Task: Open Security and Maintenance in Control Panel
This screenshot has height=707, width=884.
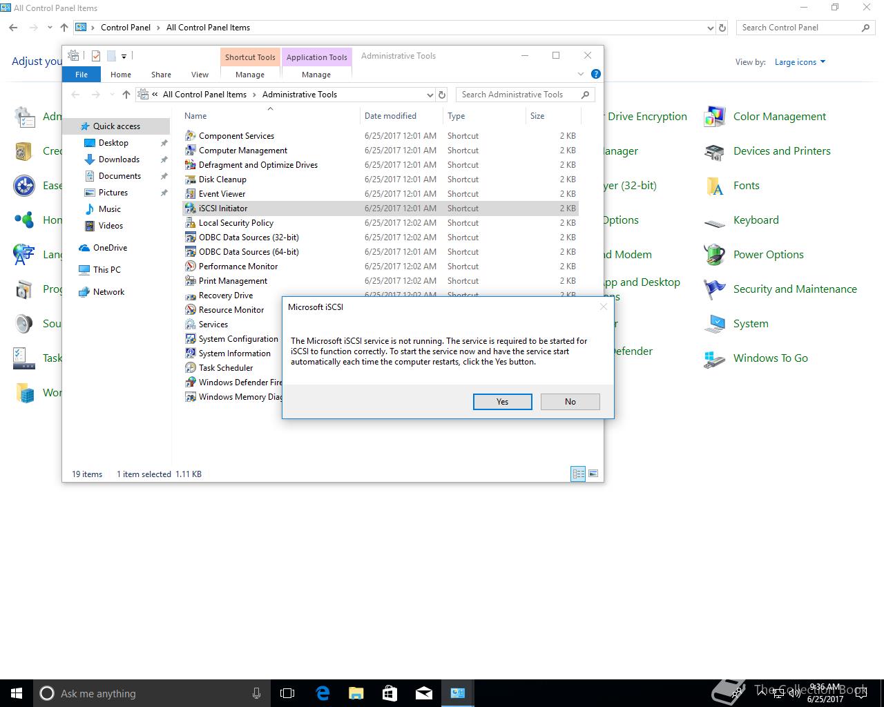Action: point(780,289)
